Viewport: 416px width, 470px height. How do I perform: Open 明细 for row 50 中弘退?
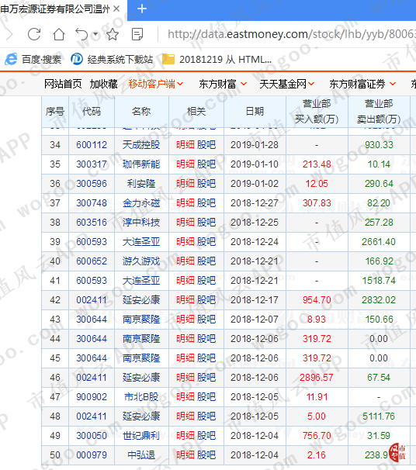[185, 455]
